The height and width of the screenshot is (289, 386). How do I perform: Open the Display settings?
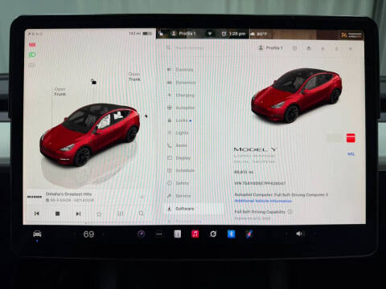[x=179, y=158]
